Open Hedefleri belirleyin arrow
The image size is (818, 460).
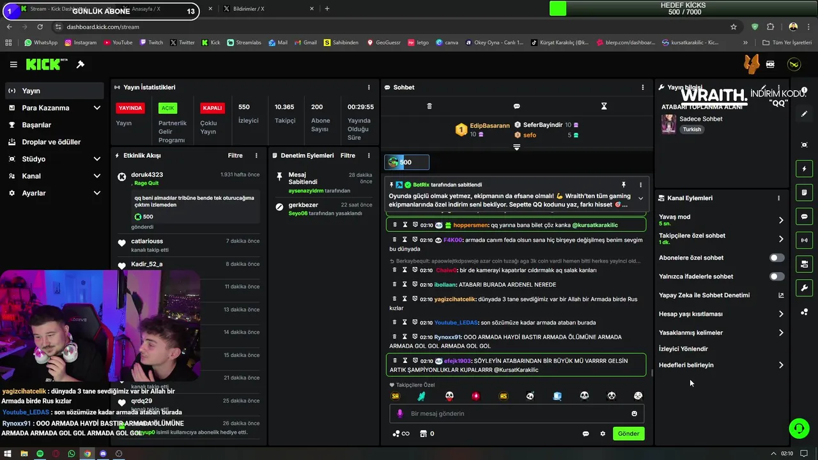(781, 365)
